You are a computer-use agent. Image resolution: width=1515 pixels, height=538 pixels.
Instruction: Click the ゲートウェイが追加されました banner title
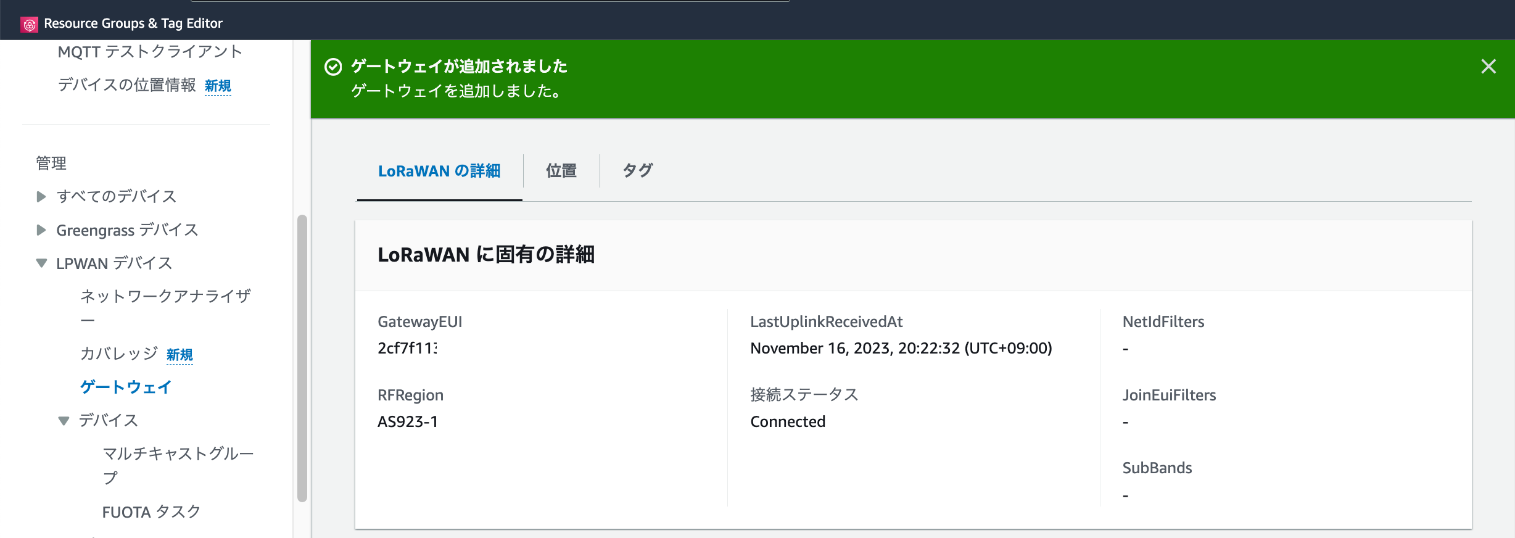tap(460, 66)
